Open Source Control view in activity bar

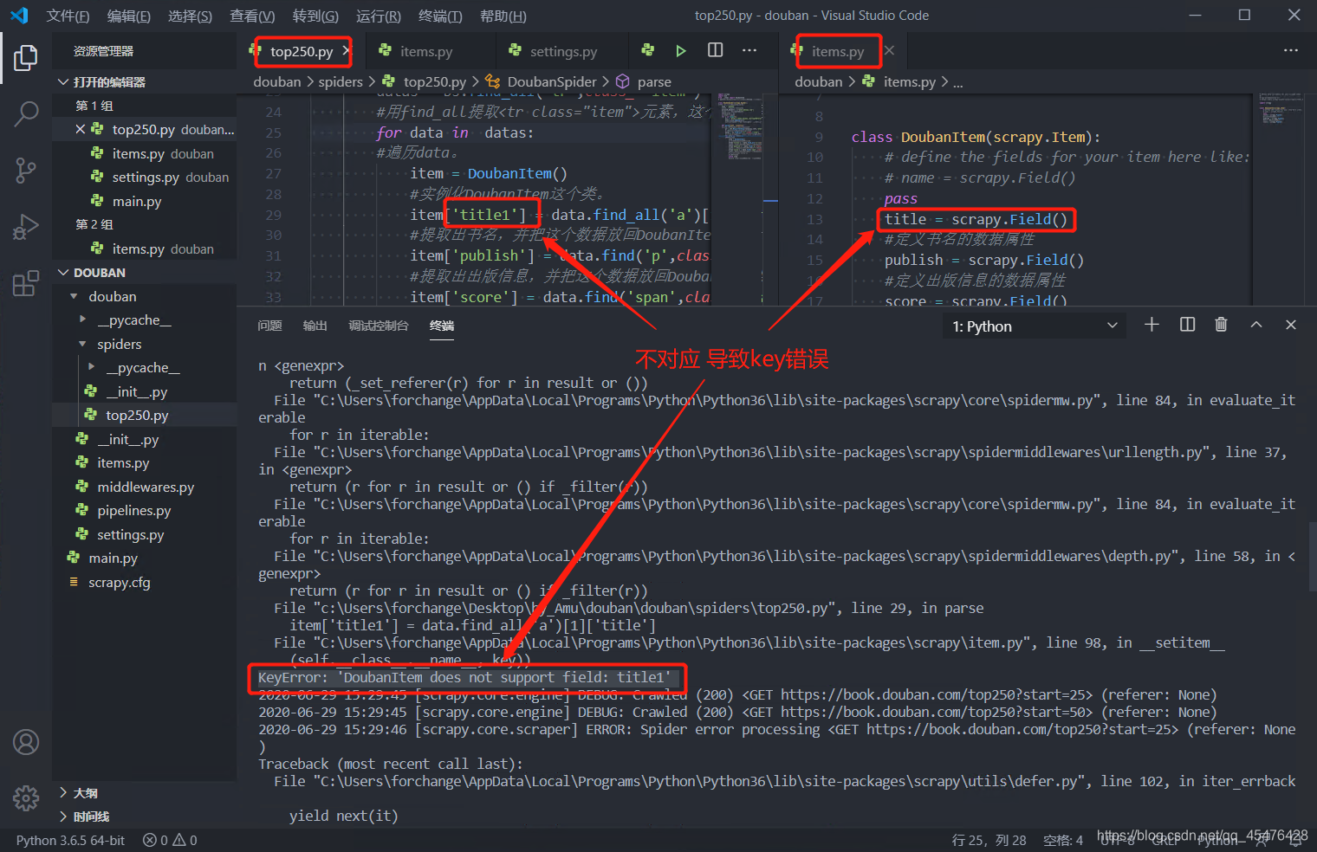[x=26, y=170]
